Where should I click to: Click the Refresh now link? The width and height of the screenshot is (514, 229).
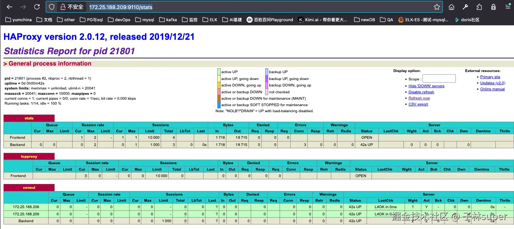pyautogui.click(x=419, y=98)
